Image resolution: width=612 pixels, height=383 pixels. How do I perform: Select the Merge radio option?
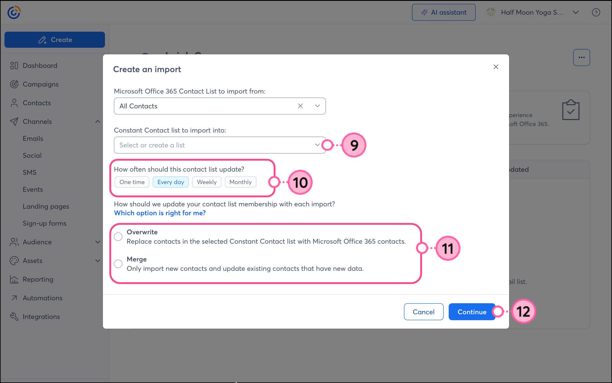(x=118, y=264)
